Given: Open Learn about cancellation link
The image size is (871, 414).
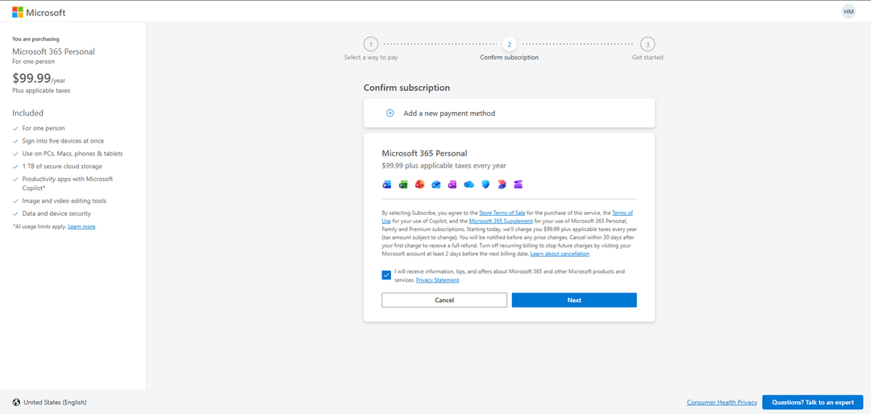Looking at the screenshot, I should pos(560,254).
